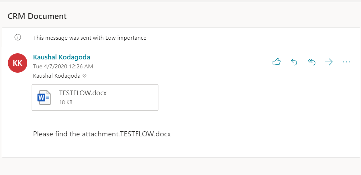Image resolution: width=361 pixels, height=175 pixels.
Task: Select the CRM Document subject heading
Action: click(37, 16)
